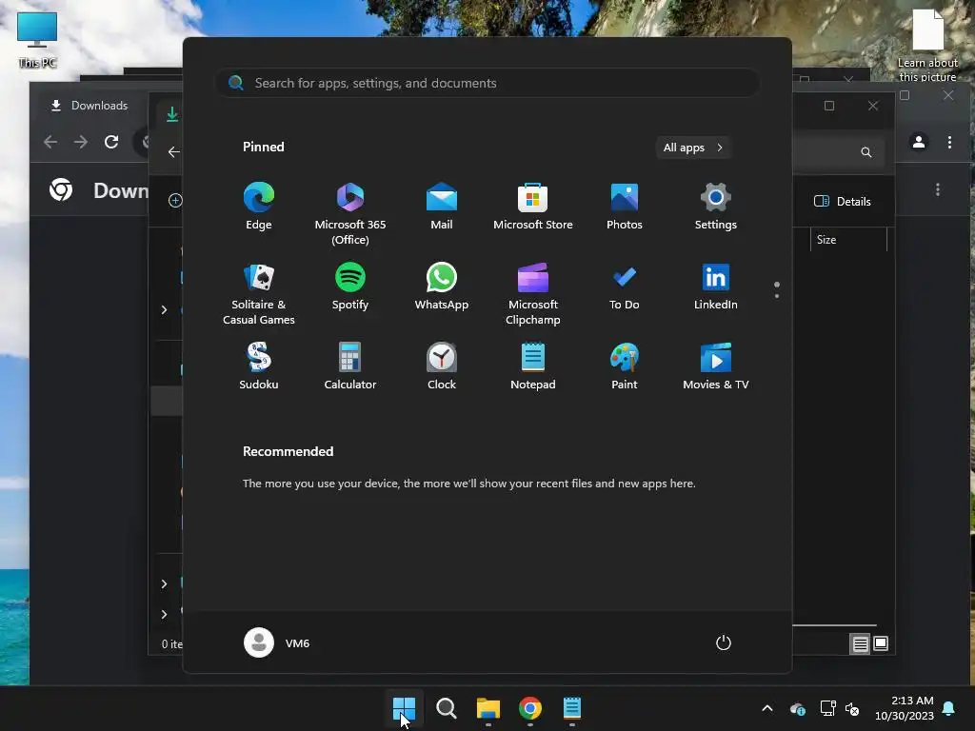Launch WhatsApp from the Start menu
This screenshot has width=975, height=731.
442,286
